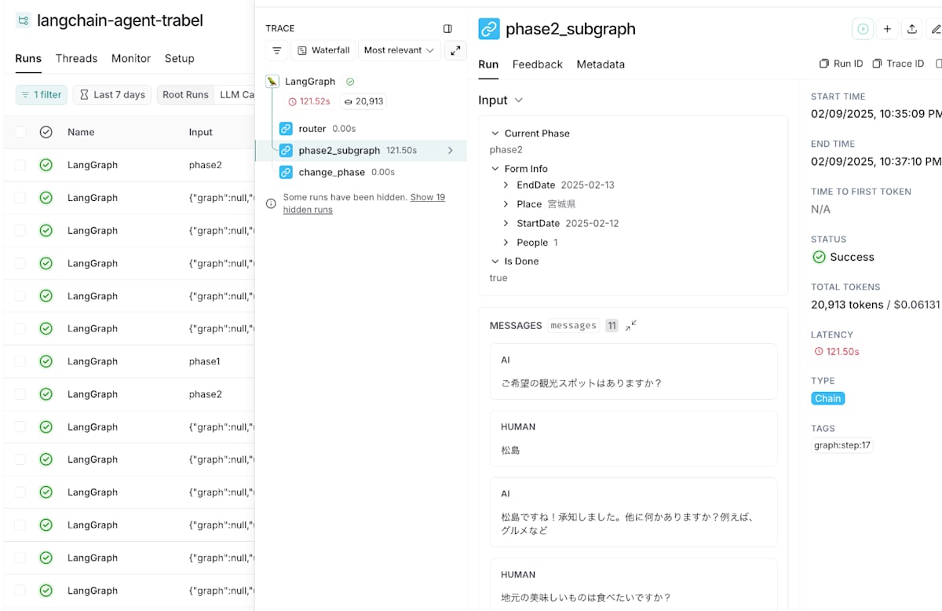Click the Name column header

pyautogui.click(x=81, y=132)
